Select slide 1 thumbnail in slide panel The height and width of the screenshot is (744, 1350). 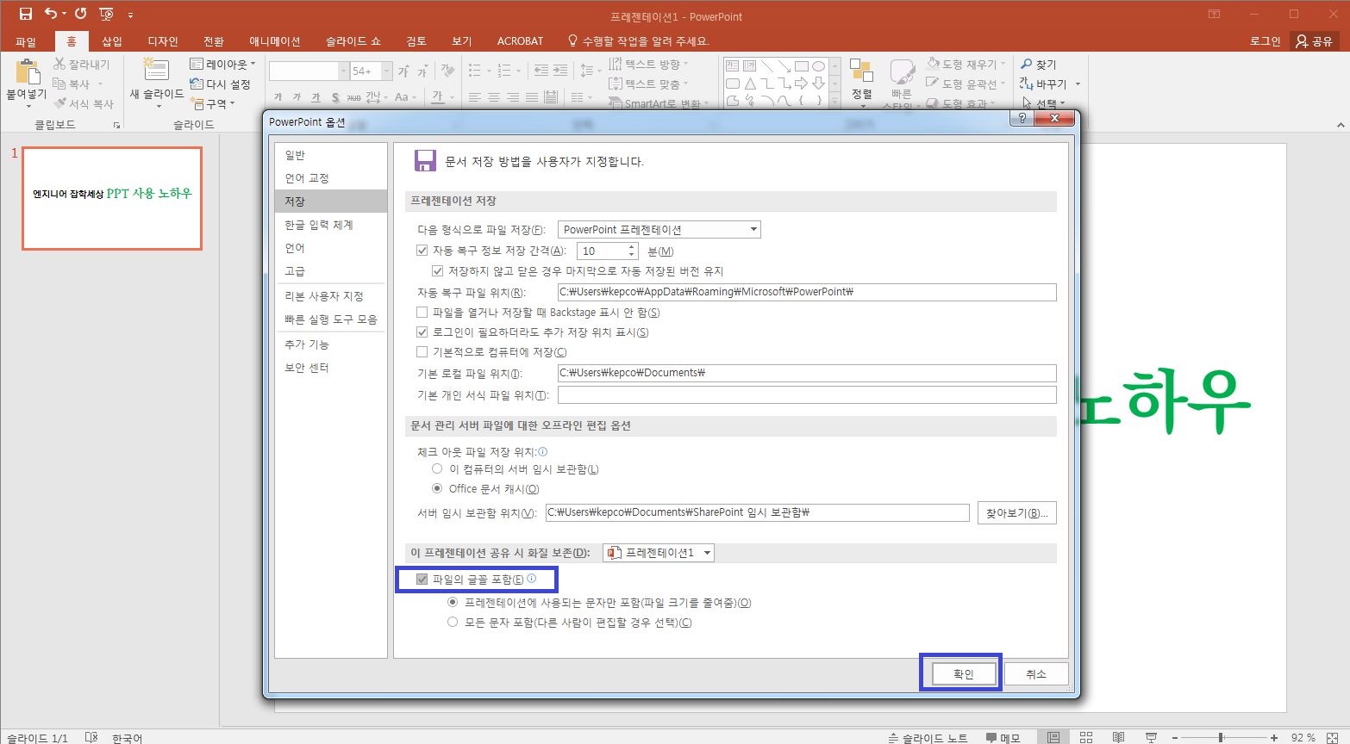112,198
